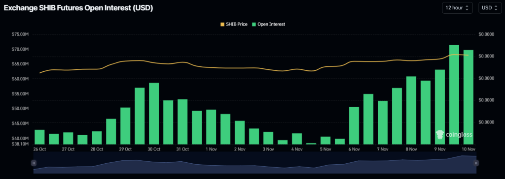Select the bar above 1 Nov label
Viewport: 505px width, 179px height.
tap(211, 127)
